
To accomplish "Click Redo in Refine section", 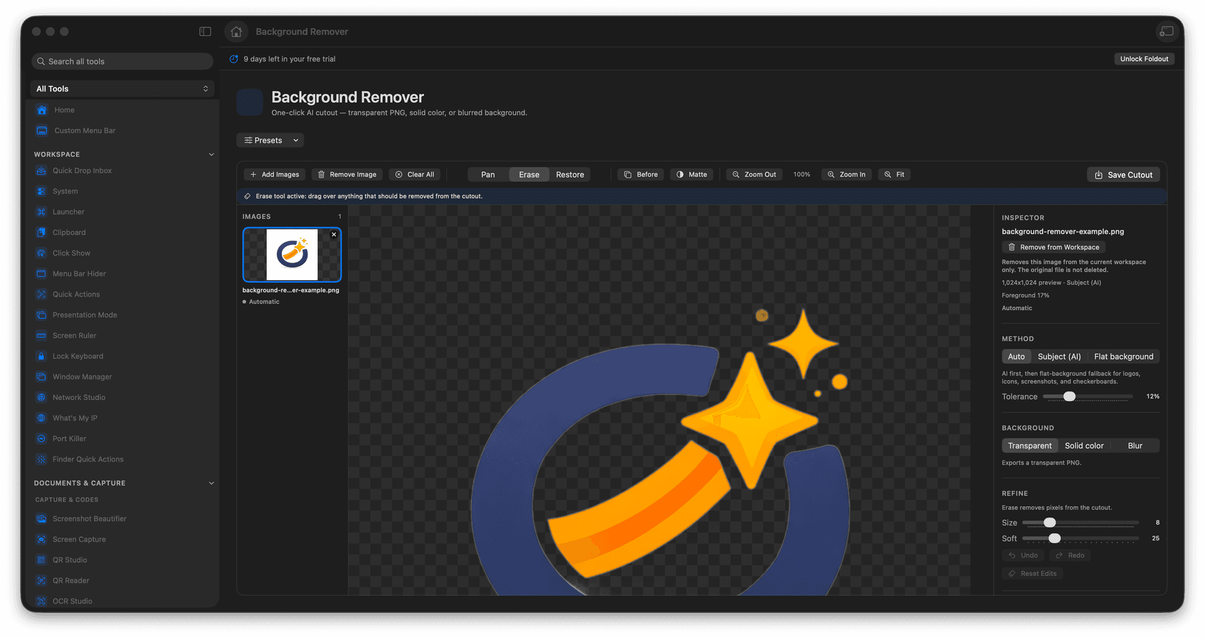I will 1070,555.
